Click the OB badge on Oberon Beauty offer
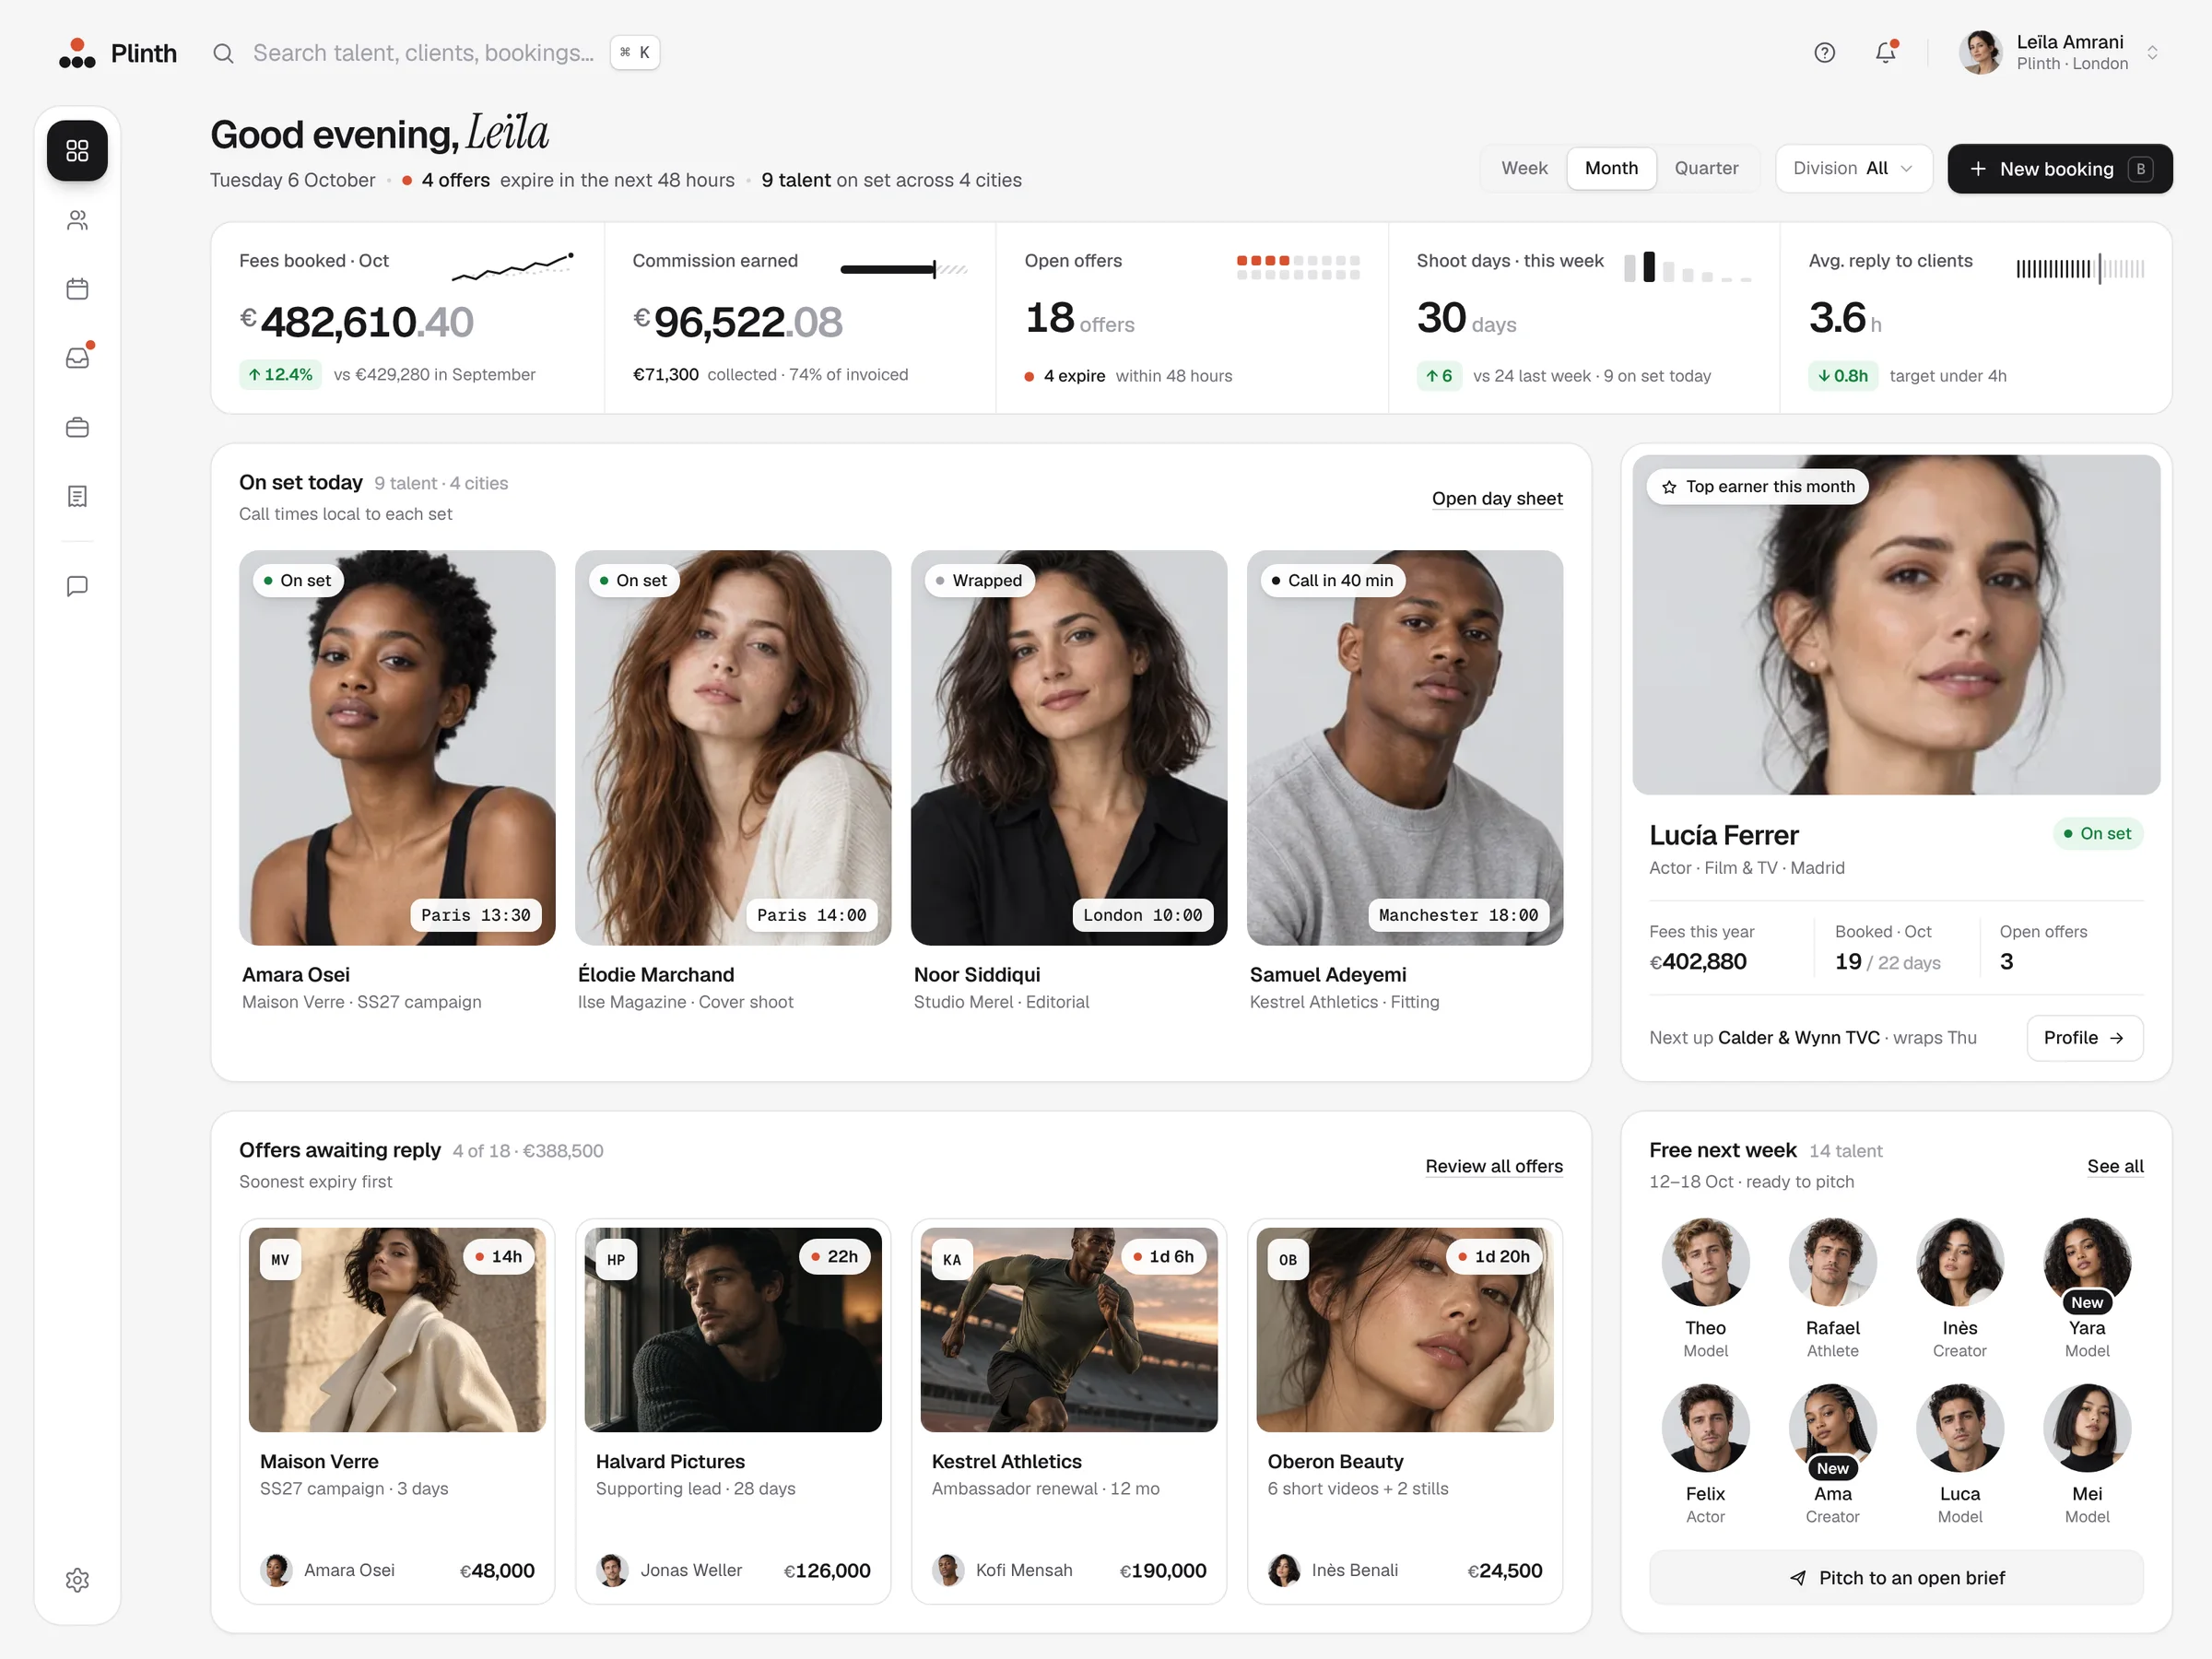Screen dimensions: 2212x1659 (1288, 1260)
